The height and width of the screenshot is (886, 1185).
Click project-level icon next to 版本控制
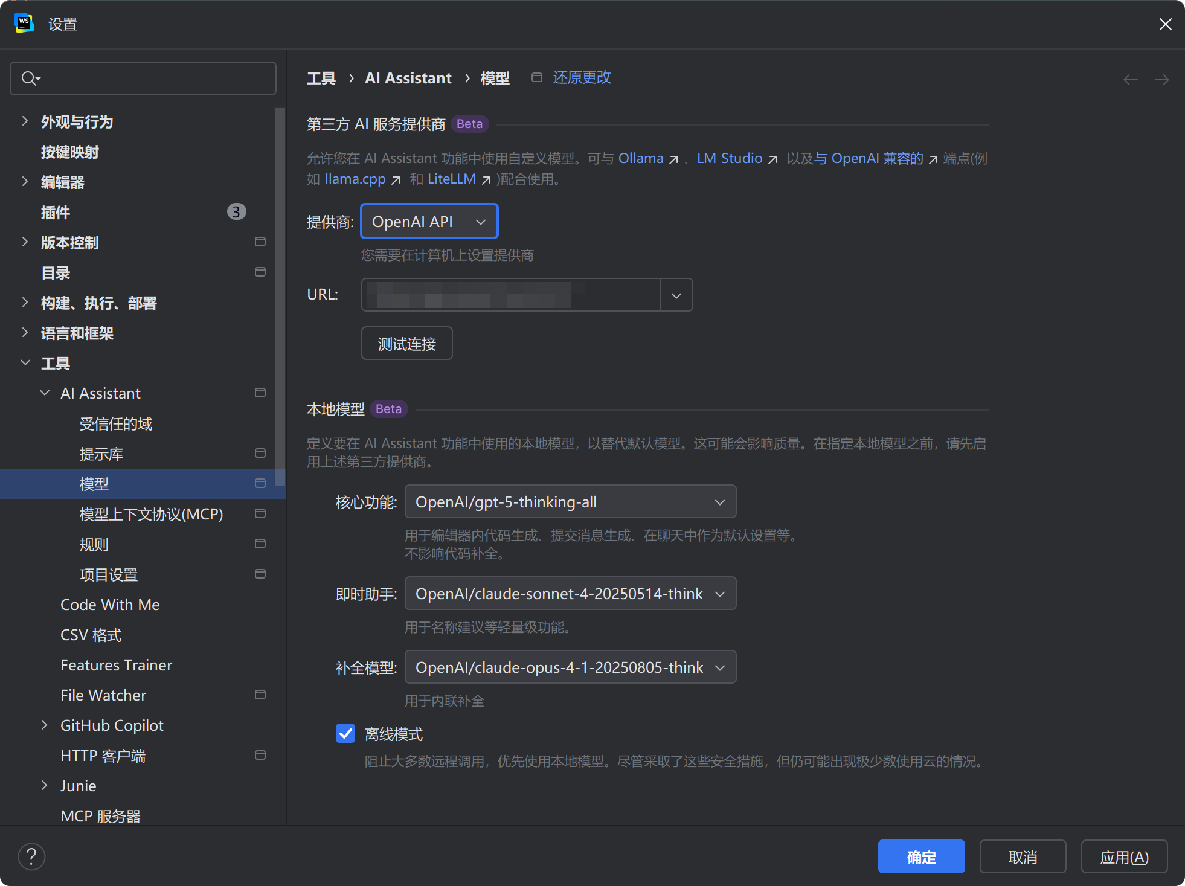tap(260, 242)
